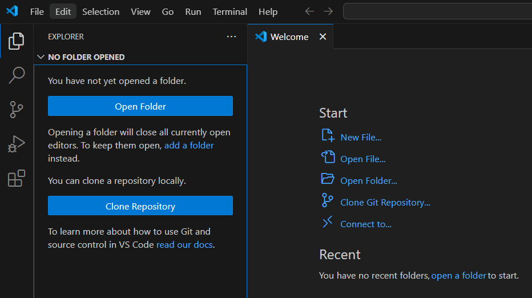Image resolution: width=532 pixels, height=298 pixels.
Task: Select the Welcome editor tab
Action: tap(290, 37)
